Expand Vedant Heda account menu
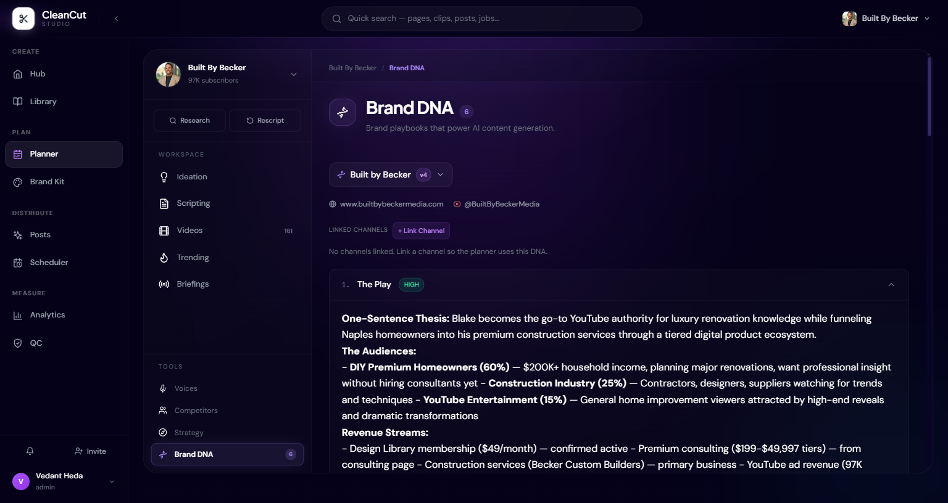The image size is (948, 503). pyautogui.click(x=112, y=481)
